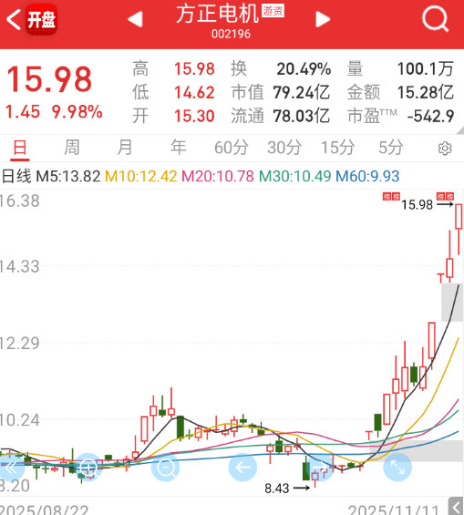
Task: Tap the M60:9.93 moving average label
Action: tap(367, 176)
